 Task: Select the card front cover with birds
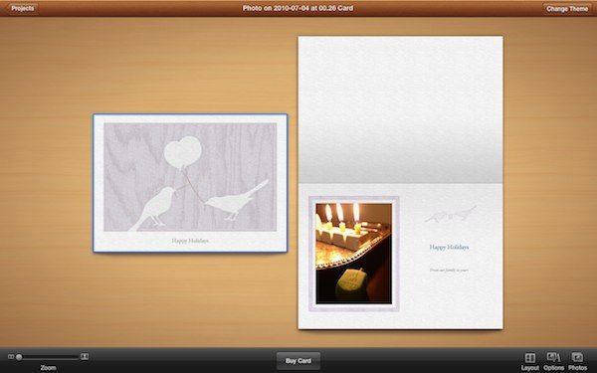(x=190, y=183)
